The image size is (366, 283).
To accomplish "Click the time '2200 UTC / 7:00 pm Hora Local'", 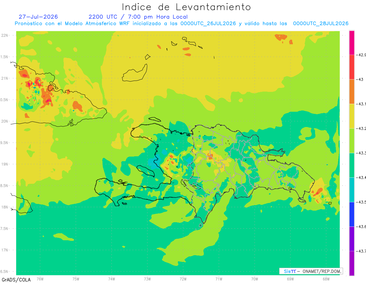I will click(138, 17).
